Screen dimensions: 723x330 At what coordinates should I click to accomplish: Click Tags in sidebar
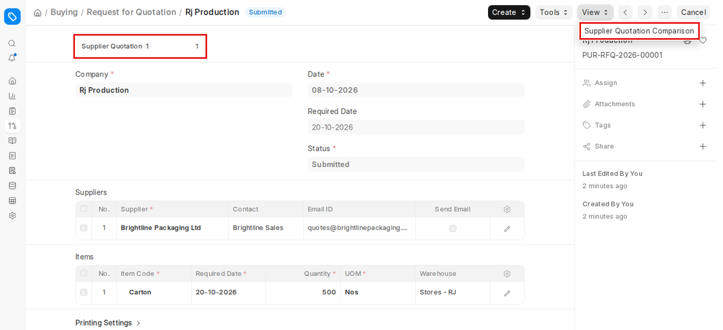(x=603, y=125)
